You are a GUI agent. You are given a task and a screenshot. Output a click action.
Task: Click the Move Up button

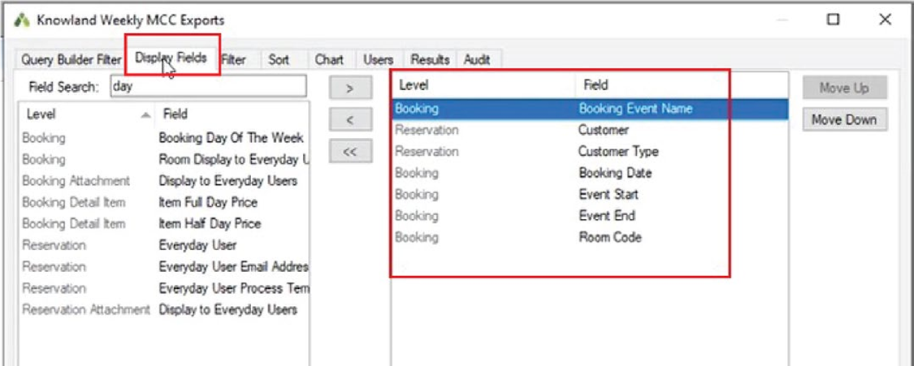point(844,88)
